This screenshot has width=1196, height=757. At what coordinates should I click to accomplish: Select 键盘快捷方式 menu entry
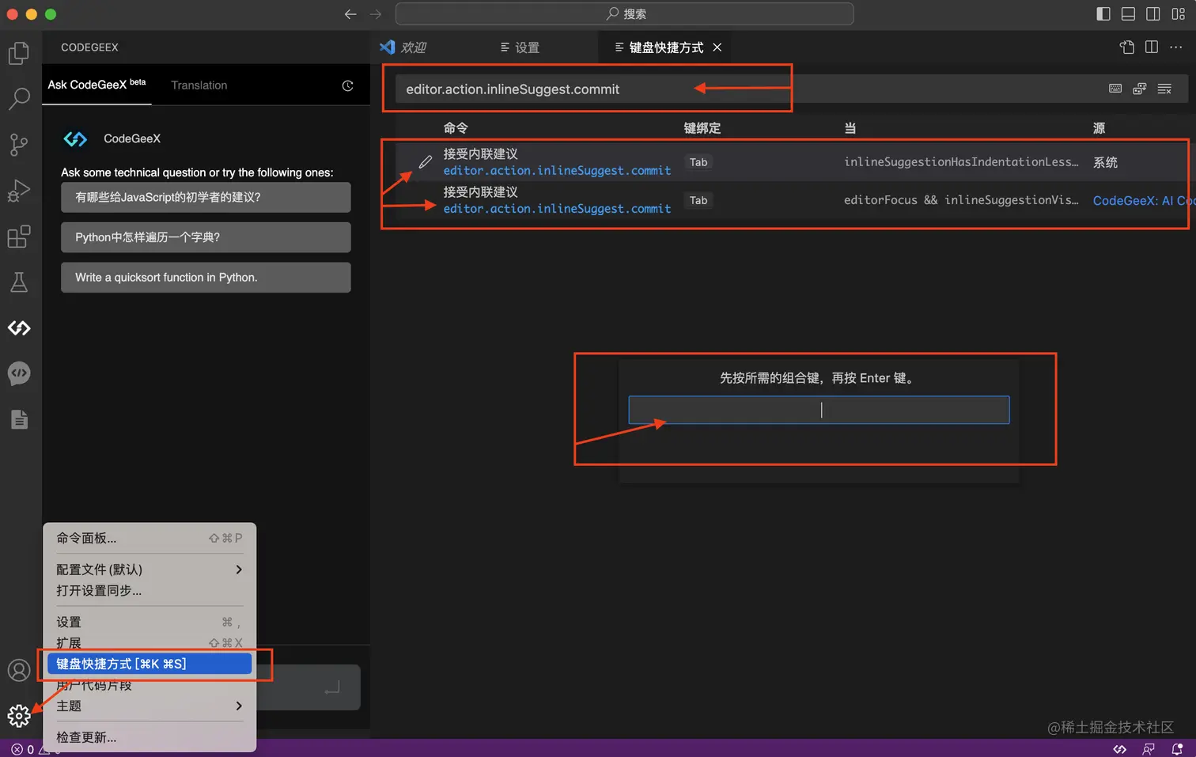[x=149, y=664]
